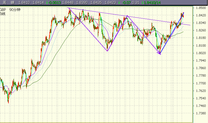Click the 1.7700 price axis label
The image size is (208, 123).
click(x=201, y=83)
